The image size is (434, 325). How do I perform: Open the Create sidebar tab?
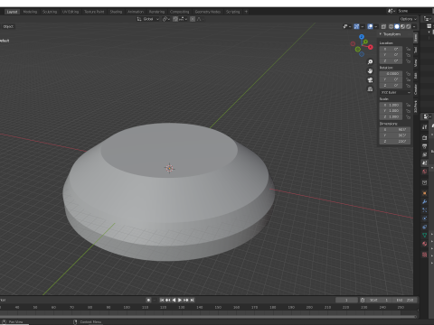416,89
